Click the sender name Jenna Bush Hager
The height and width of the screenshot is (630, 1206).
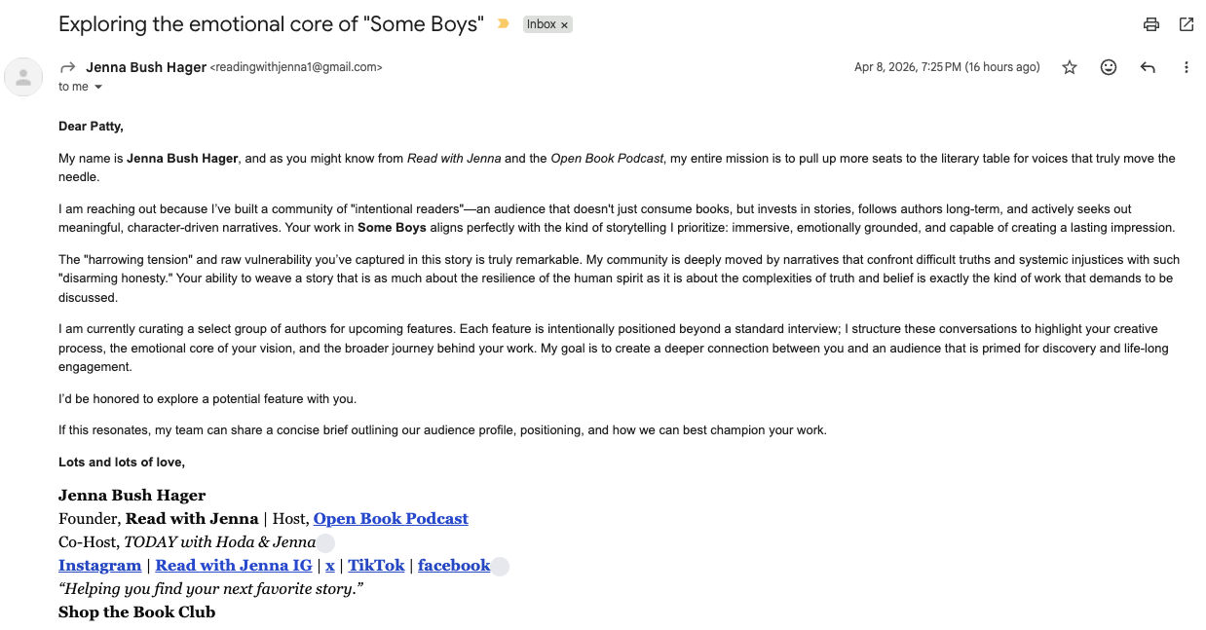146,67
